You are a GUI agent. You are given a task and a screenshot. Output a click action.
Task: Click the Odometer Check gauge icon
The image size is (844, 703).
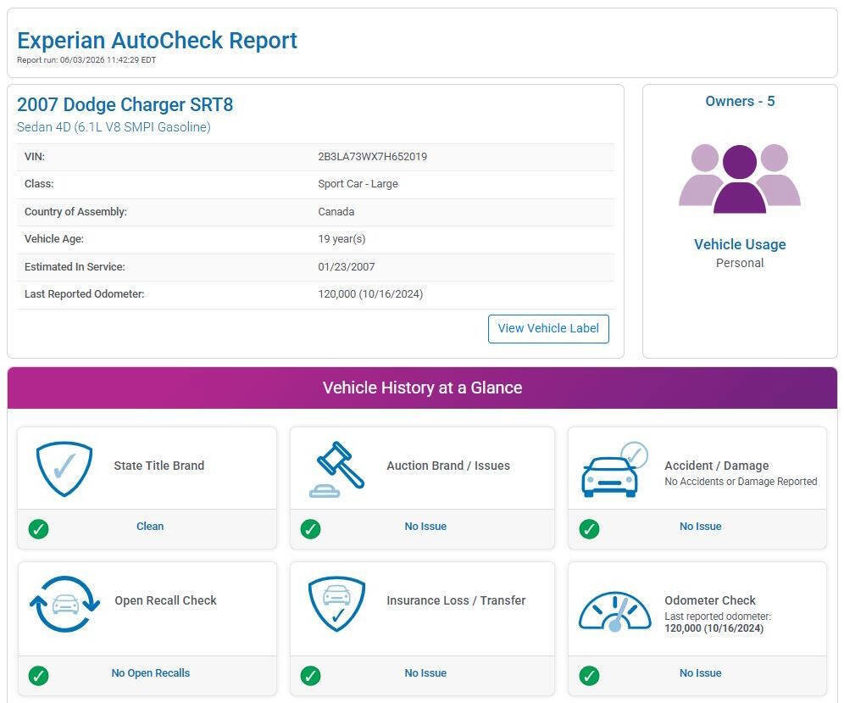pyautogui.click(x=614, y=611)
